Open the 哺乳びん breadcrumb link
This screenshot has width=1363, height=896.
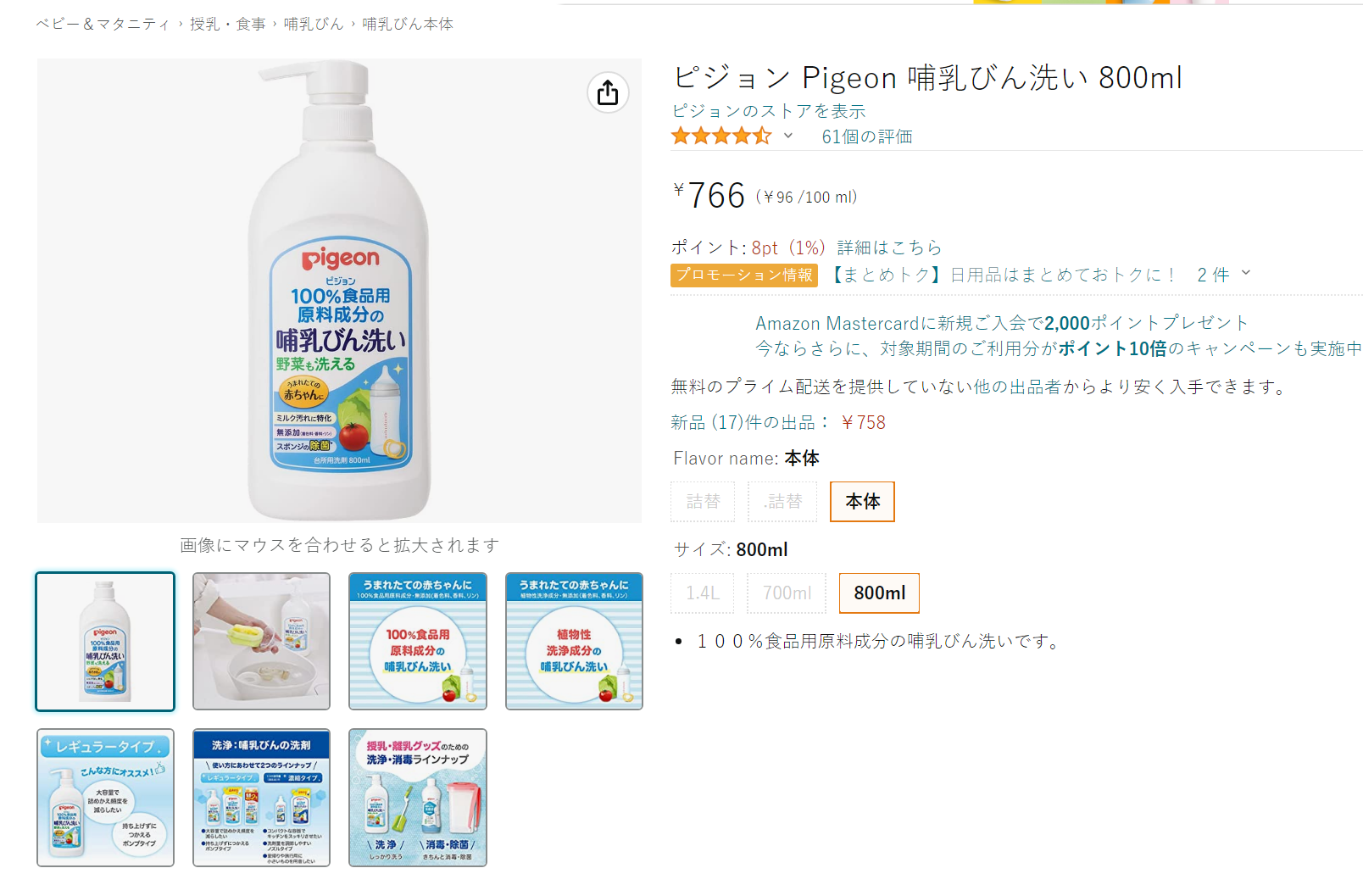314,24
